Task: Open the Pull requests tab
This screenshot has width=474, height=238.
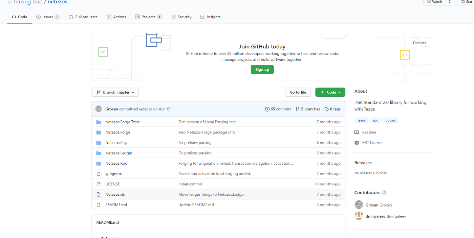Action: [83, 17]
